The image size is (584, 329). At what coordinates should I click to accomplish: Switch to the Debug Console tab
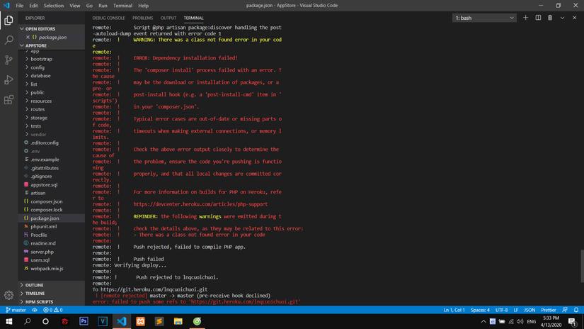108,18
